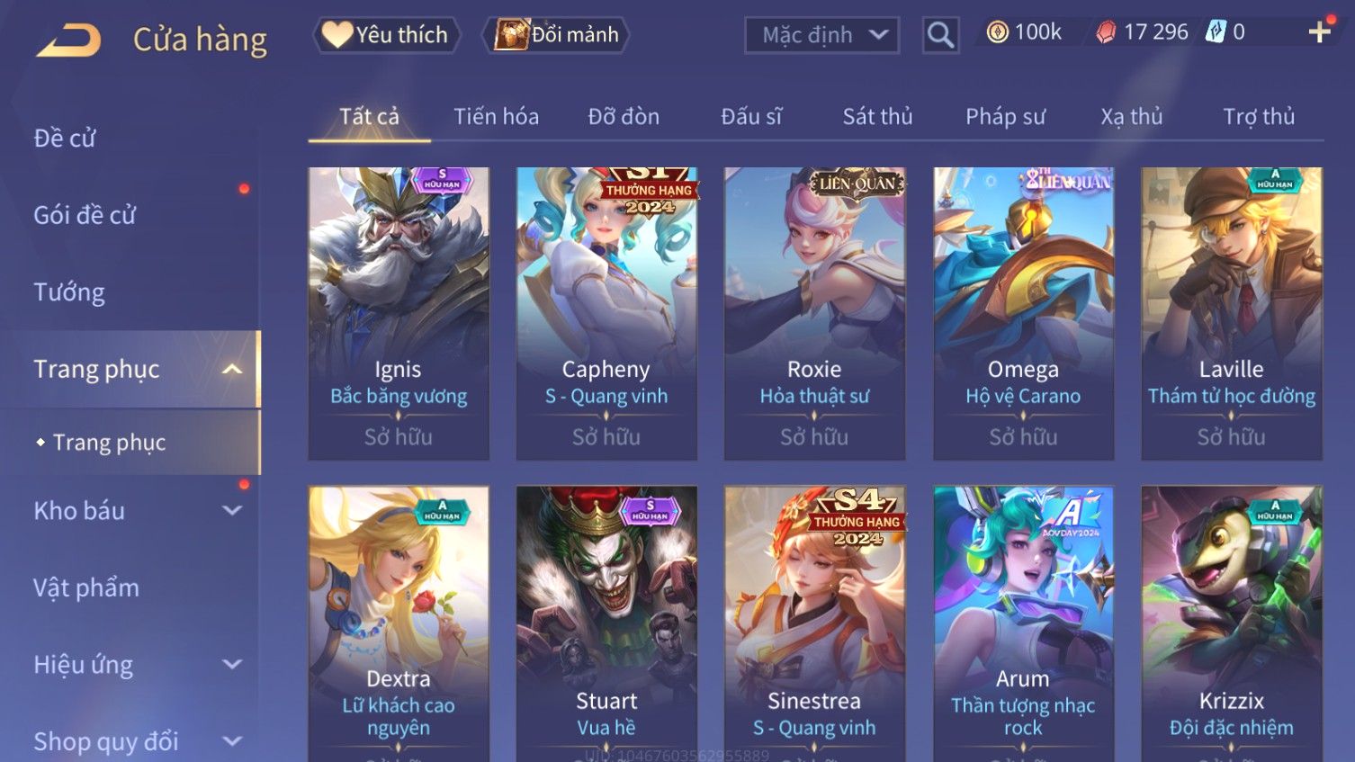The image size is (1355, 762).
Task: Open Yêu thích heart favorites
Action: coord(386,35)
